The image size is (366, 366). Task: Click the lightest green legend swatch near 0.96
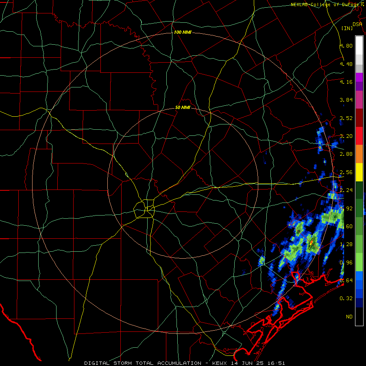[359, 262]
